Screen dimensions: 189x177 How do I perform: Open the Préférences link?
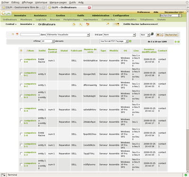(144, 12)
